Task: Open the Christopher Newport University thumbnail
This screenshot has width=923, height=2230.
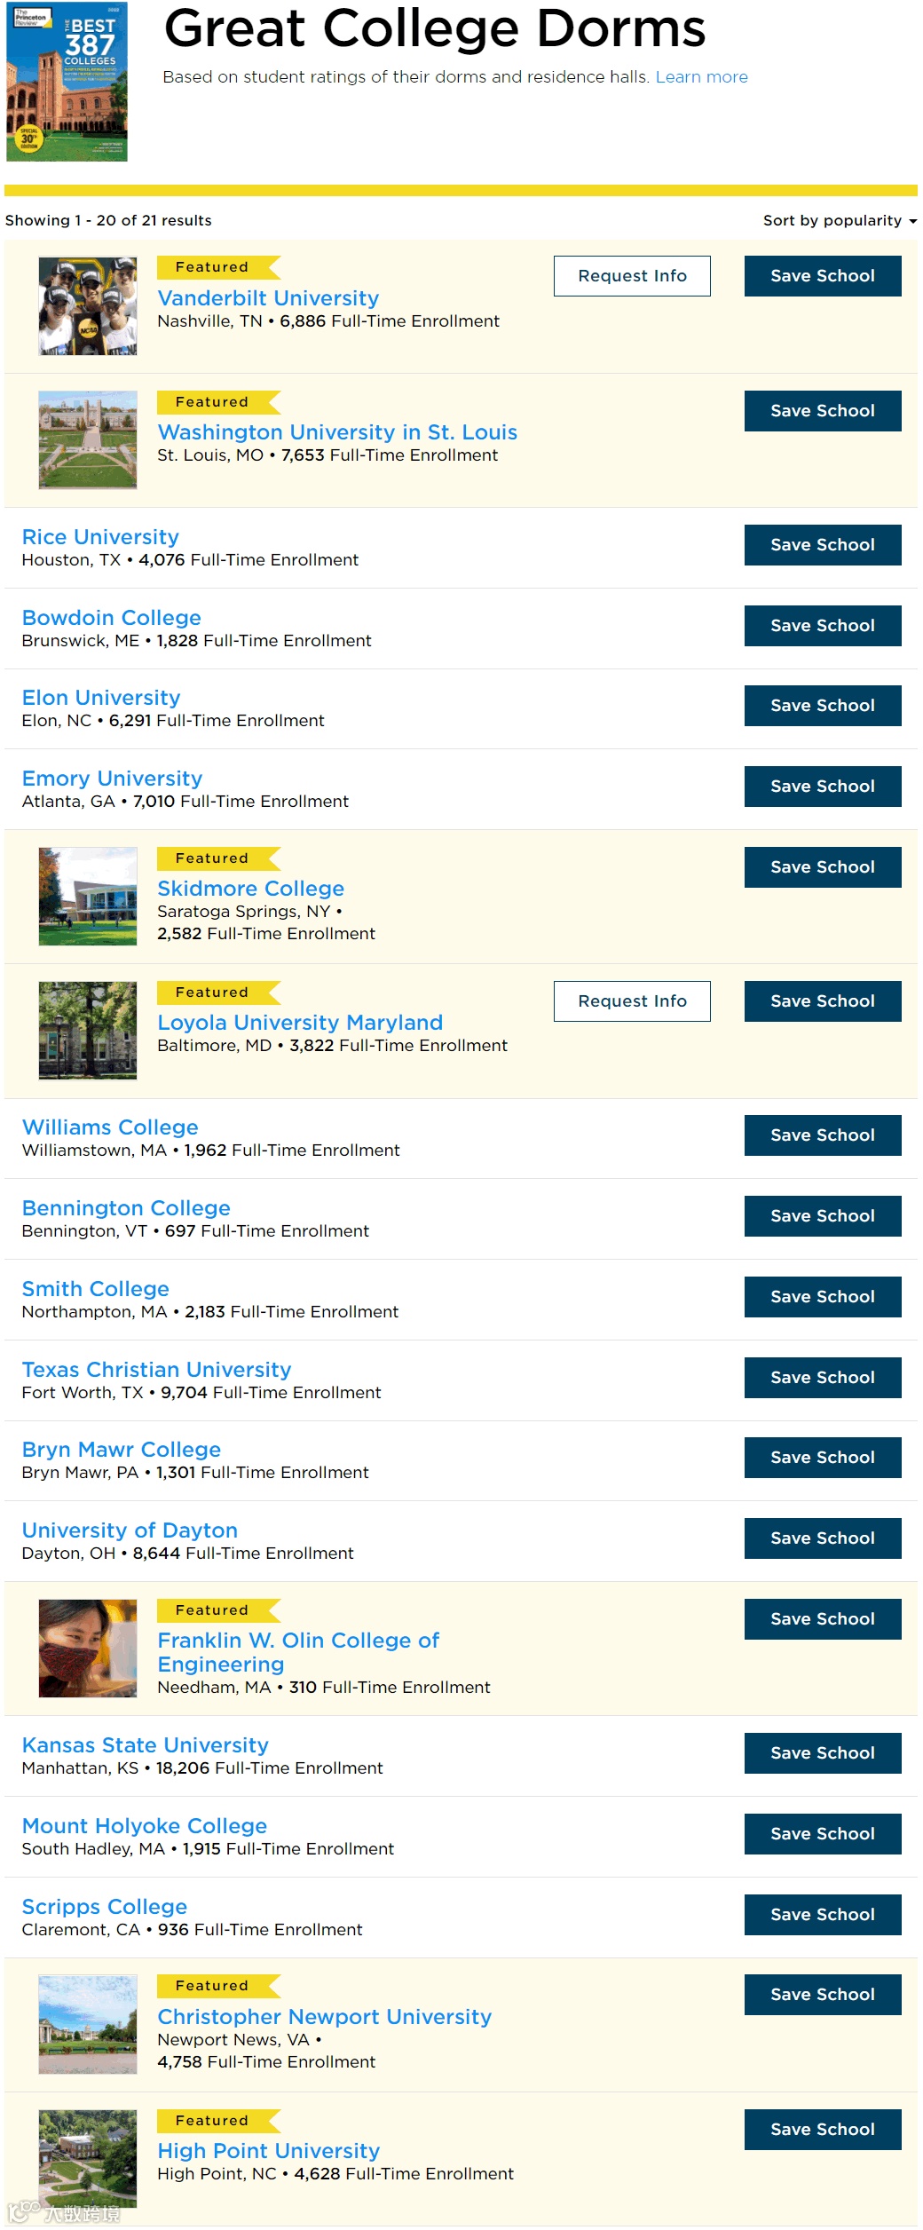Action: 88,2025
